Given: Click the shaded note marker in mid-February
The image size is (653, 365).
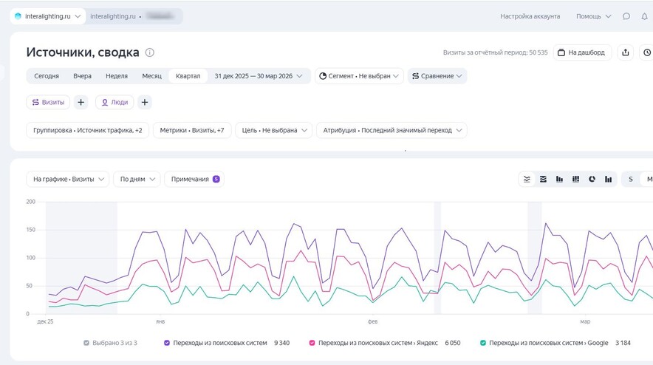Looking at the screenshot, I should [437, 258].
